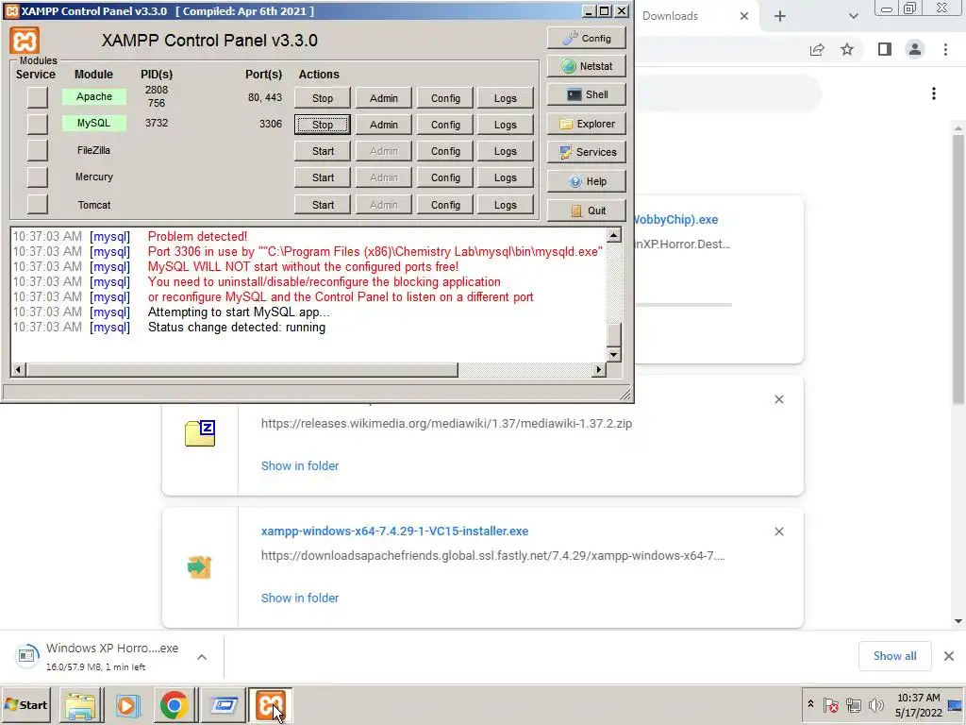
Task: Launch the XAMPP Shell
Action: pyautogui.click(x=587, y=94)
